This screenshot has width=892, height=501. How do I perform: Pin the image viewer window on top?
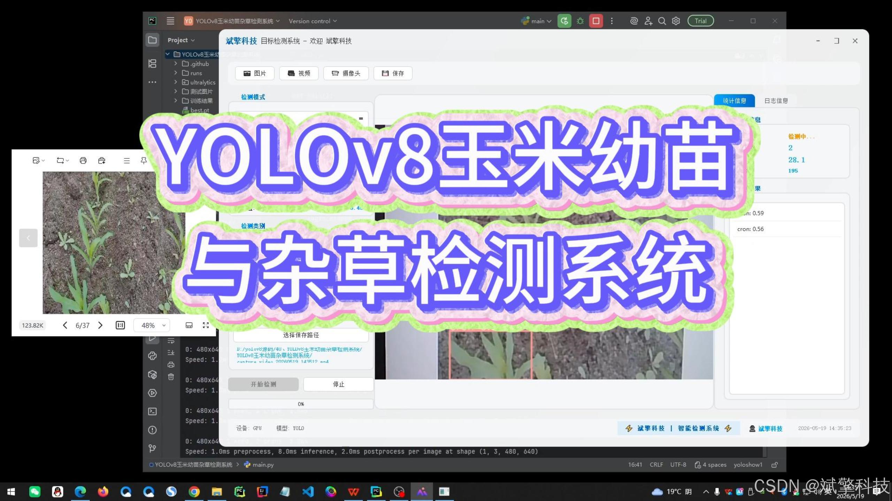click(144, 160)
